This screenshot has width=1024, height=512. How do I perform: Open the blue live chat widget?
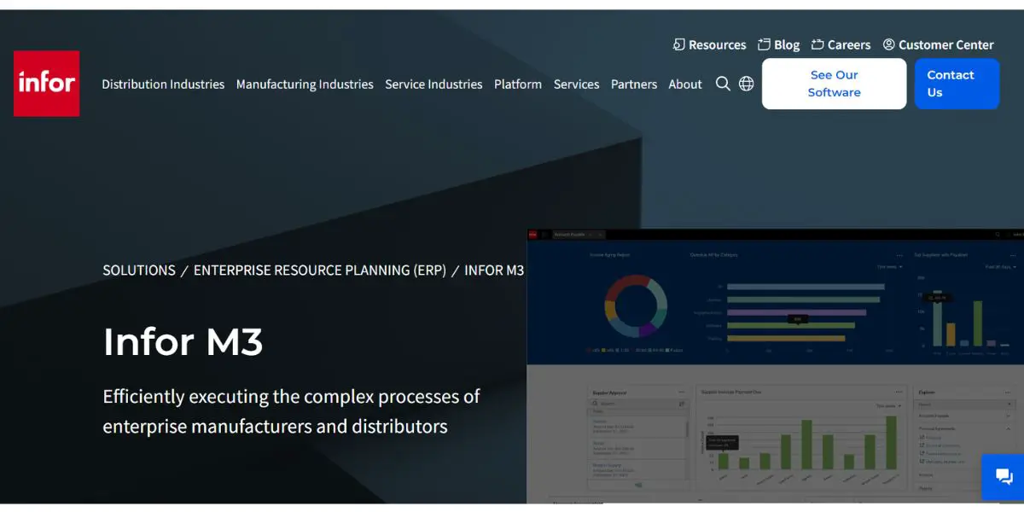point(1004,477)
